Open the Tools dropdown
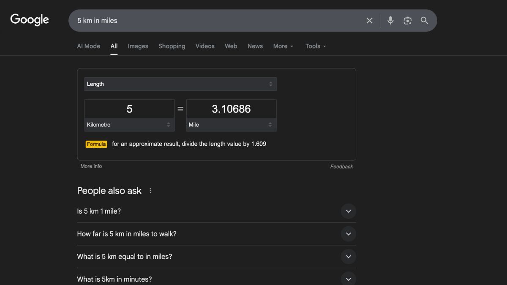Viewport: 507px width, 285px height. pos(316,46)
